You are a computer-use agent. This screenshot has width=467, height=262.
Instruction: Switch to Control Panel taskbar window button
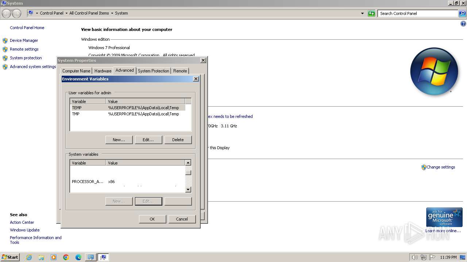pos(90,257)
